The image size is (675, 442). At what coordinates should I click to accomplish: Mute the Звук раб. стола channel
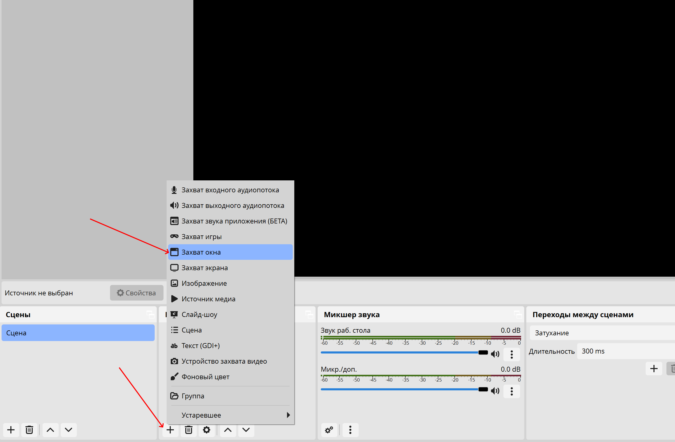pyautogui.click(x=495, y=354)
